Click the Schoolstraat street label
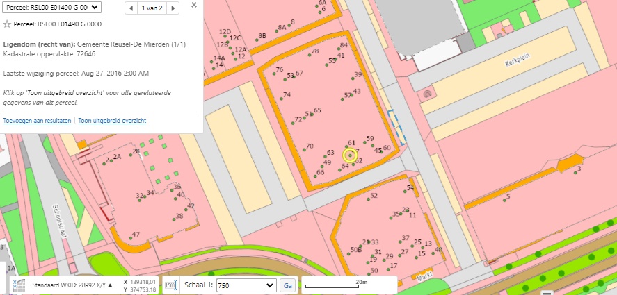This screenshot has height=295, width=617. 61,221
